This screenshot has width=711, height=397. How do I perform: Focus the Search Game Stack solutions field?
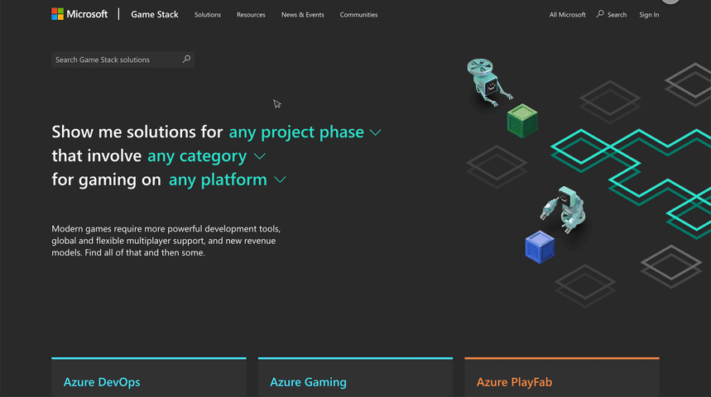[x=123, y=60]
